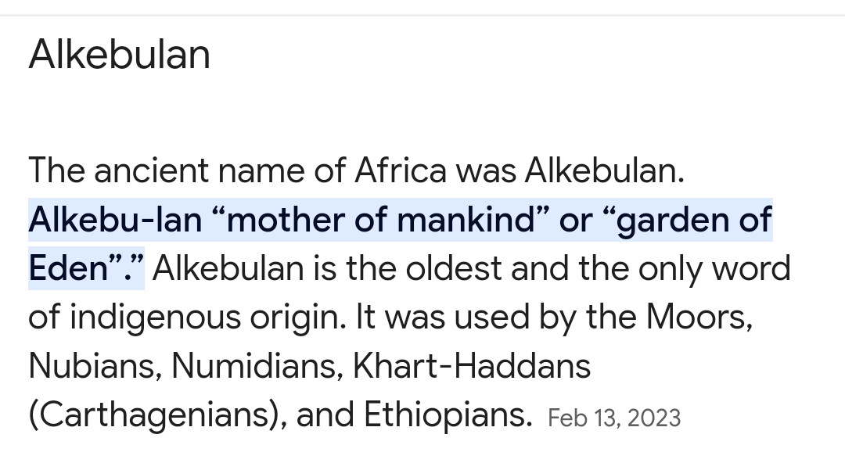The height and width of the screenshot is (463, 845).
Task: Click the word "Ethiopians"
Action: point(443,415)
